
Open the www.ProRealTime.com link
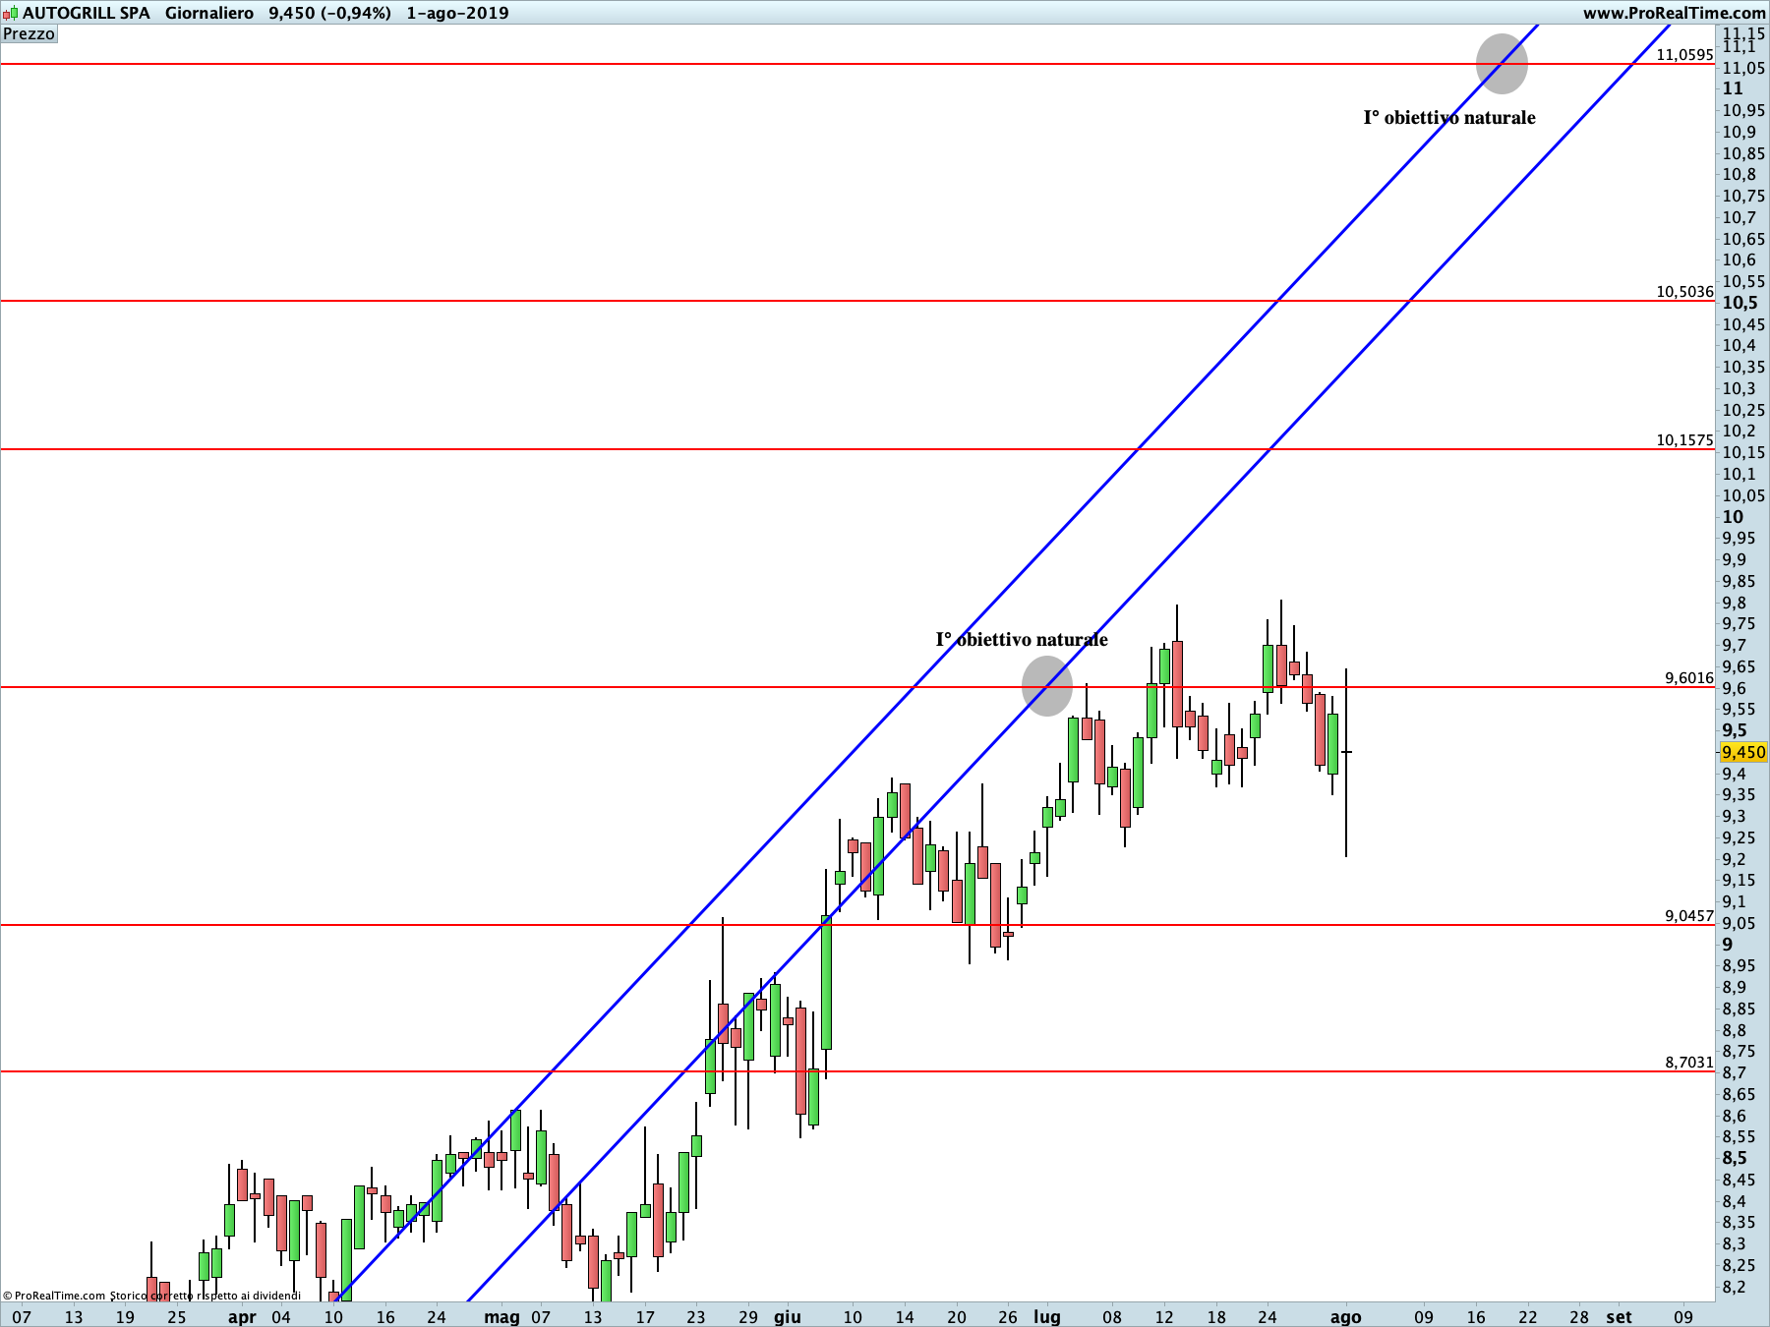click(x=1675, y=13)
